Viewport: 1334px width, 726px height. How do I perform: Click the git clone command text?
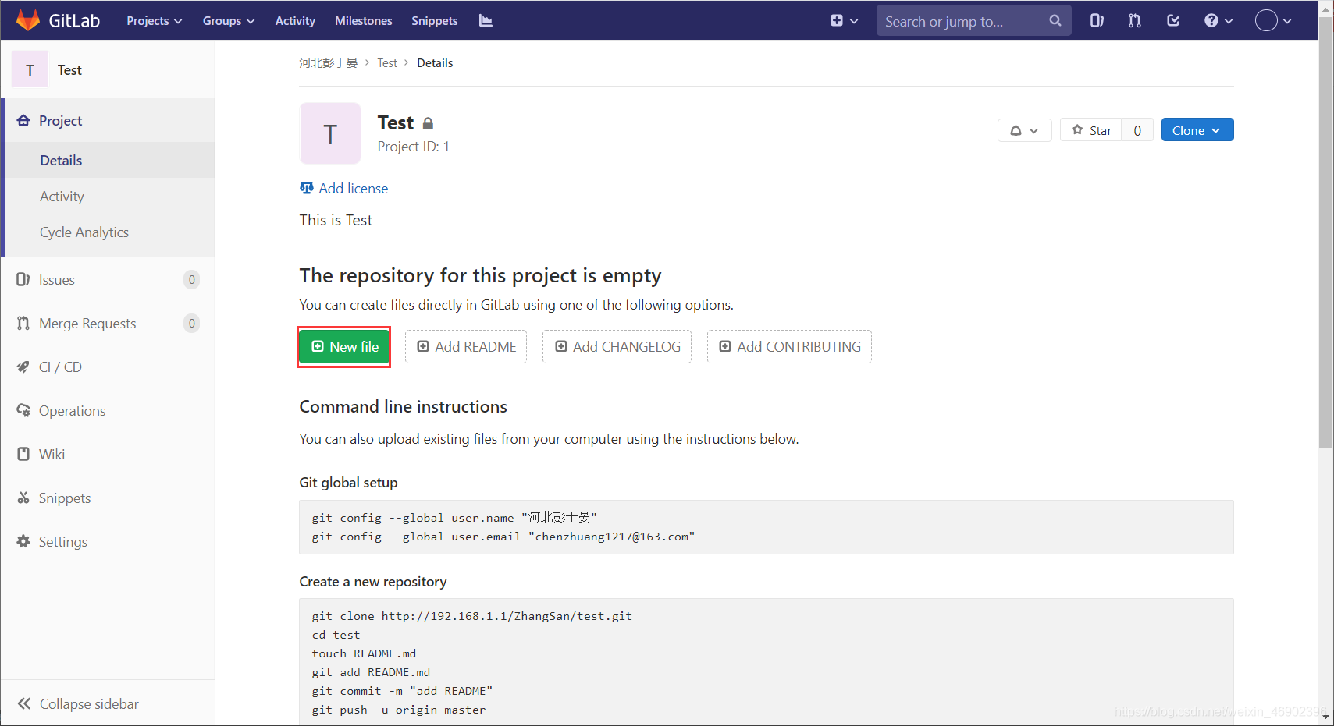pyautogui.click(x=471, y=616)
